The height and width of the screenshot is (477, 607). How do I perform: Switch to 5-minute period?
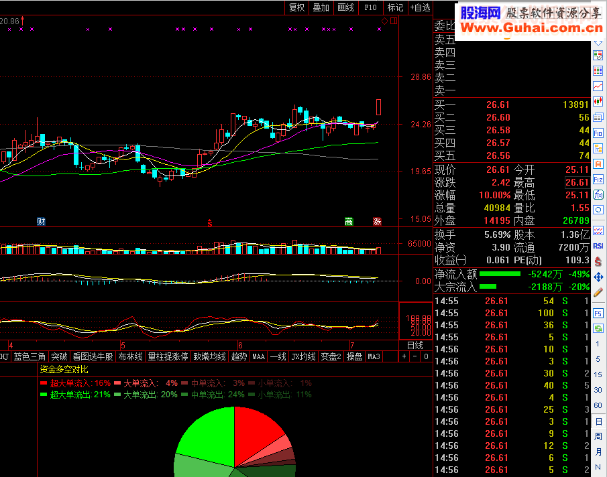click(x=598, y=359)
